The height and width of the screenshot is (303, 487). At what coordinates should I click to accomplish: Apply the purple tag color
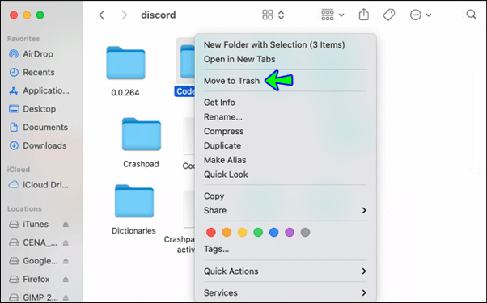pyautogui.click(x=290, y=232)
